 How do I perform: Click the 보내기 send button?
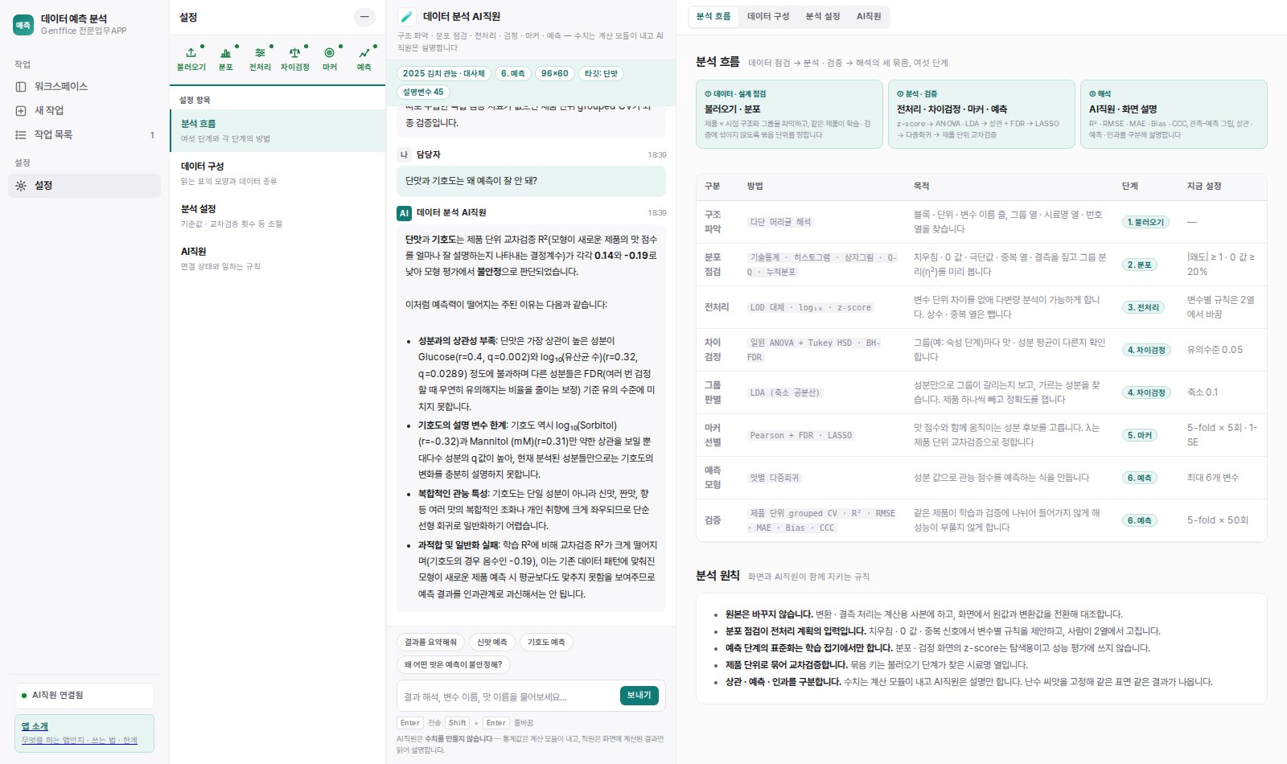pos(639,696)
